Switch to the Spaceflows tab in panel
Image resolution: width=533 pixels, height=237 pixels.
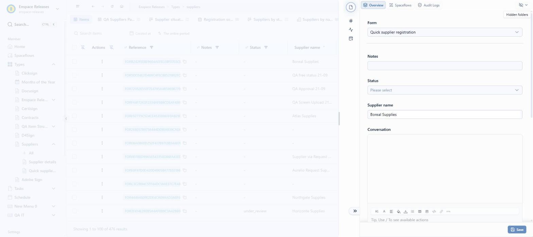[x=400, y=5]
